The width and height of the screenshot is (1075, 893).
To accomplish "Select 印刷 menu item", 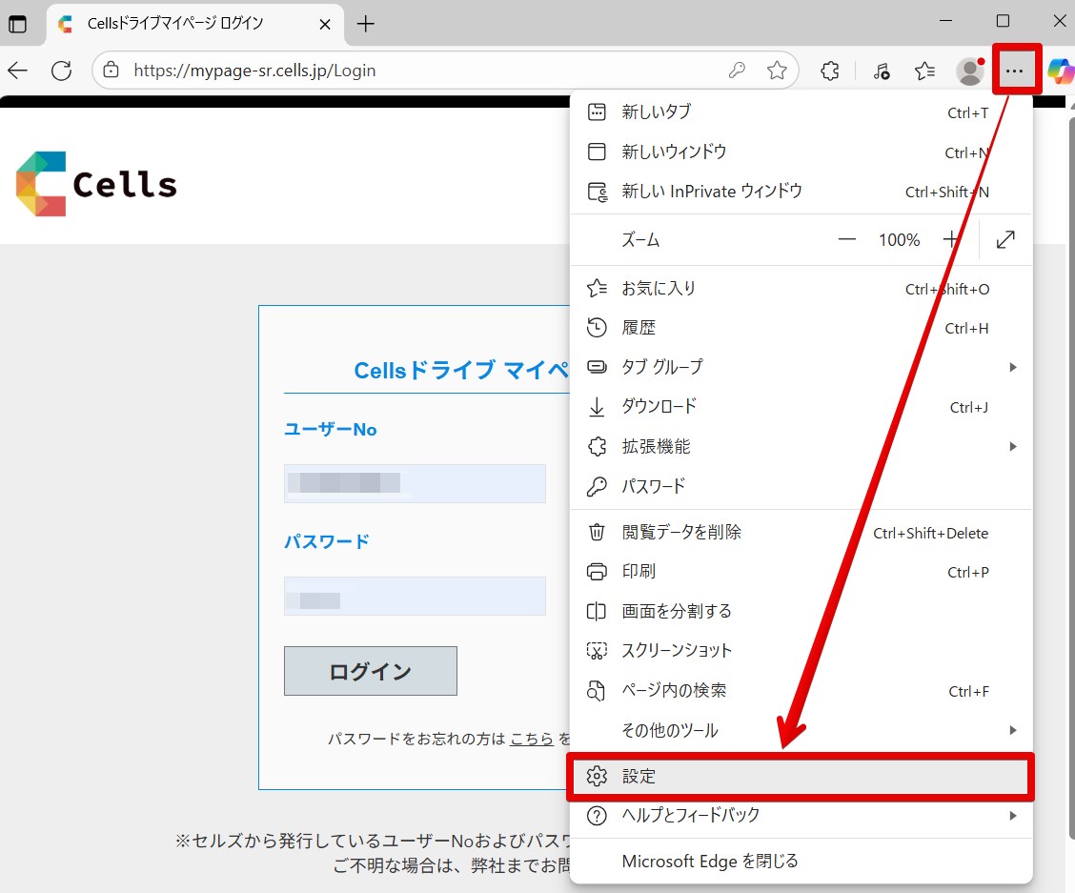I will click(x=801, y=571).
